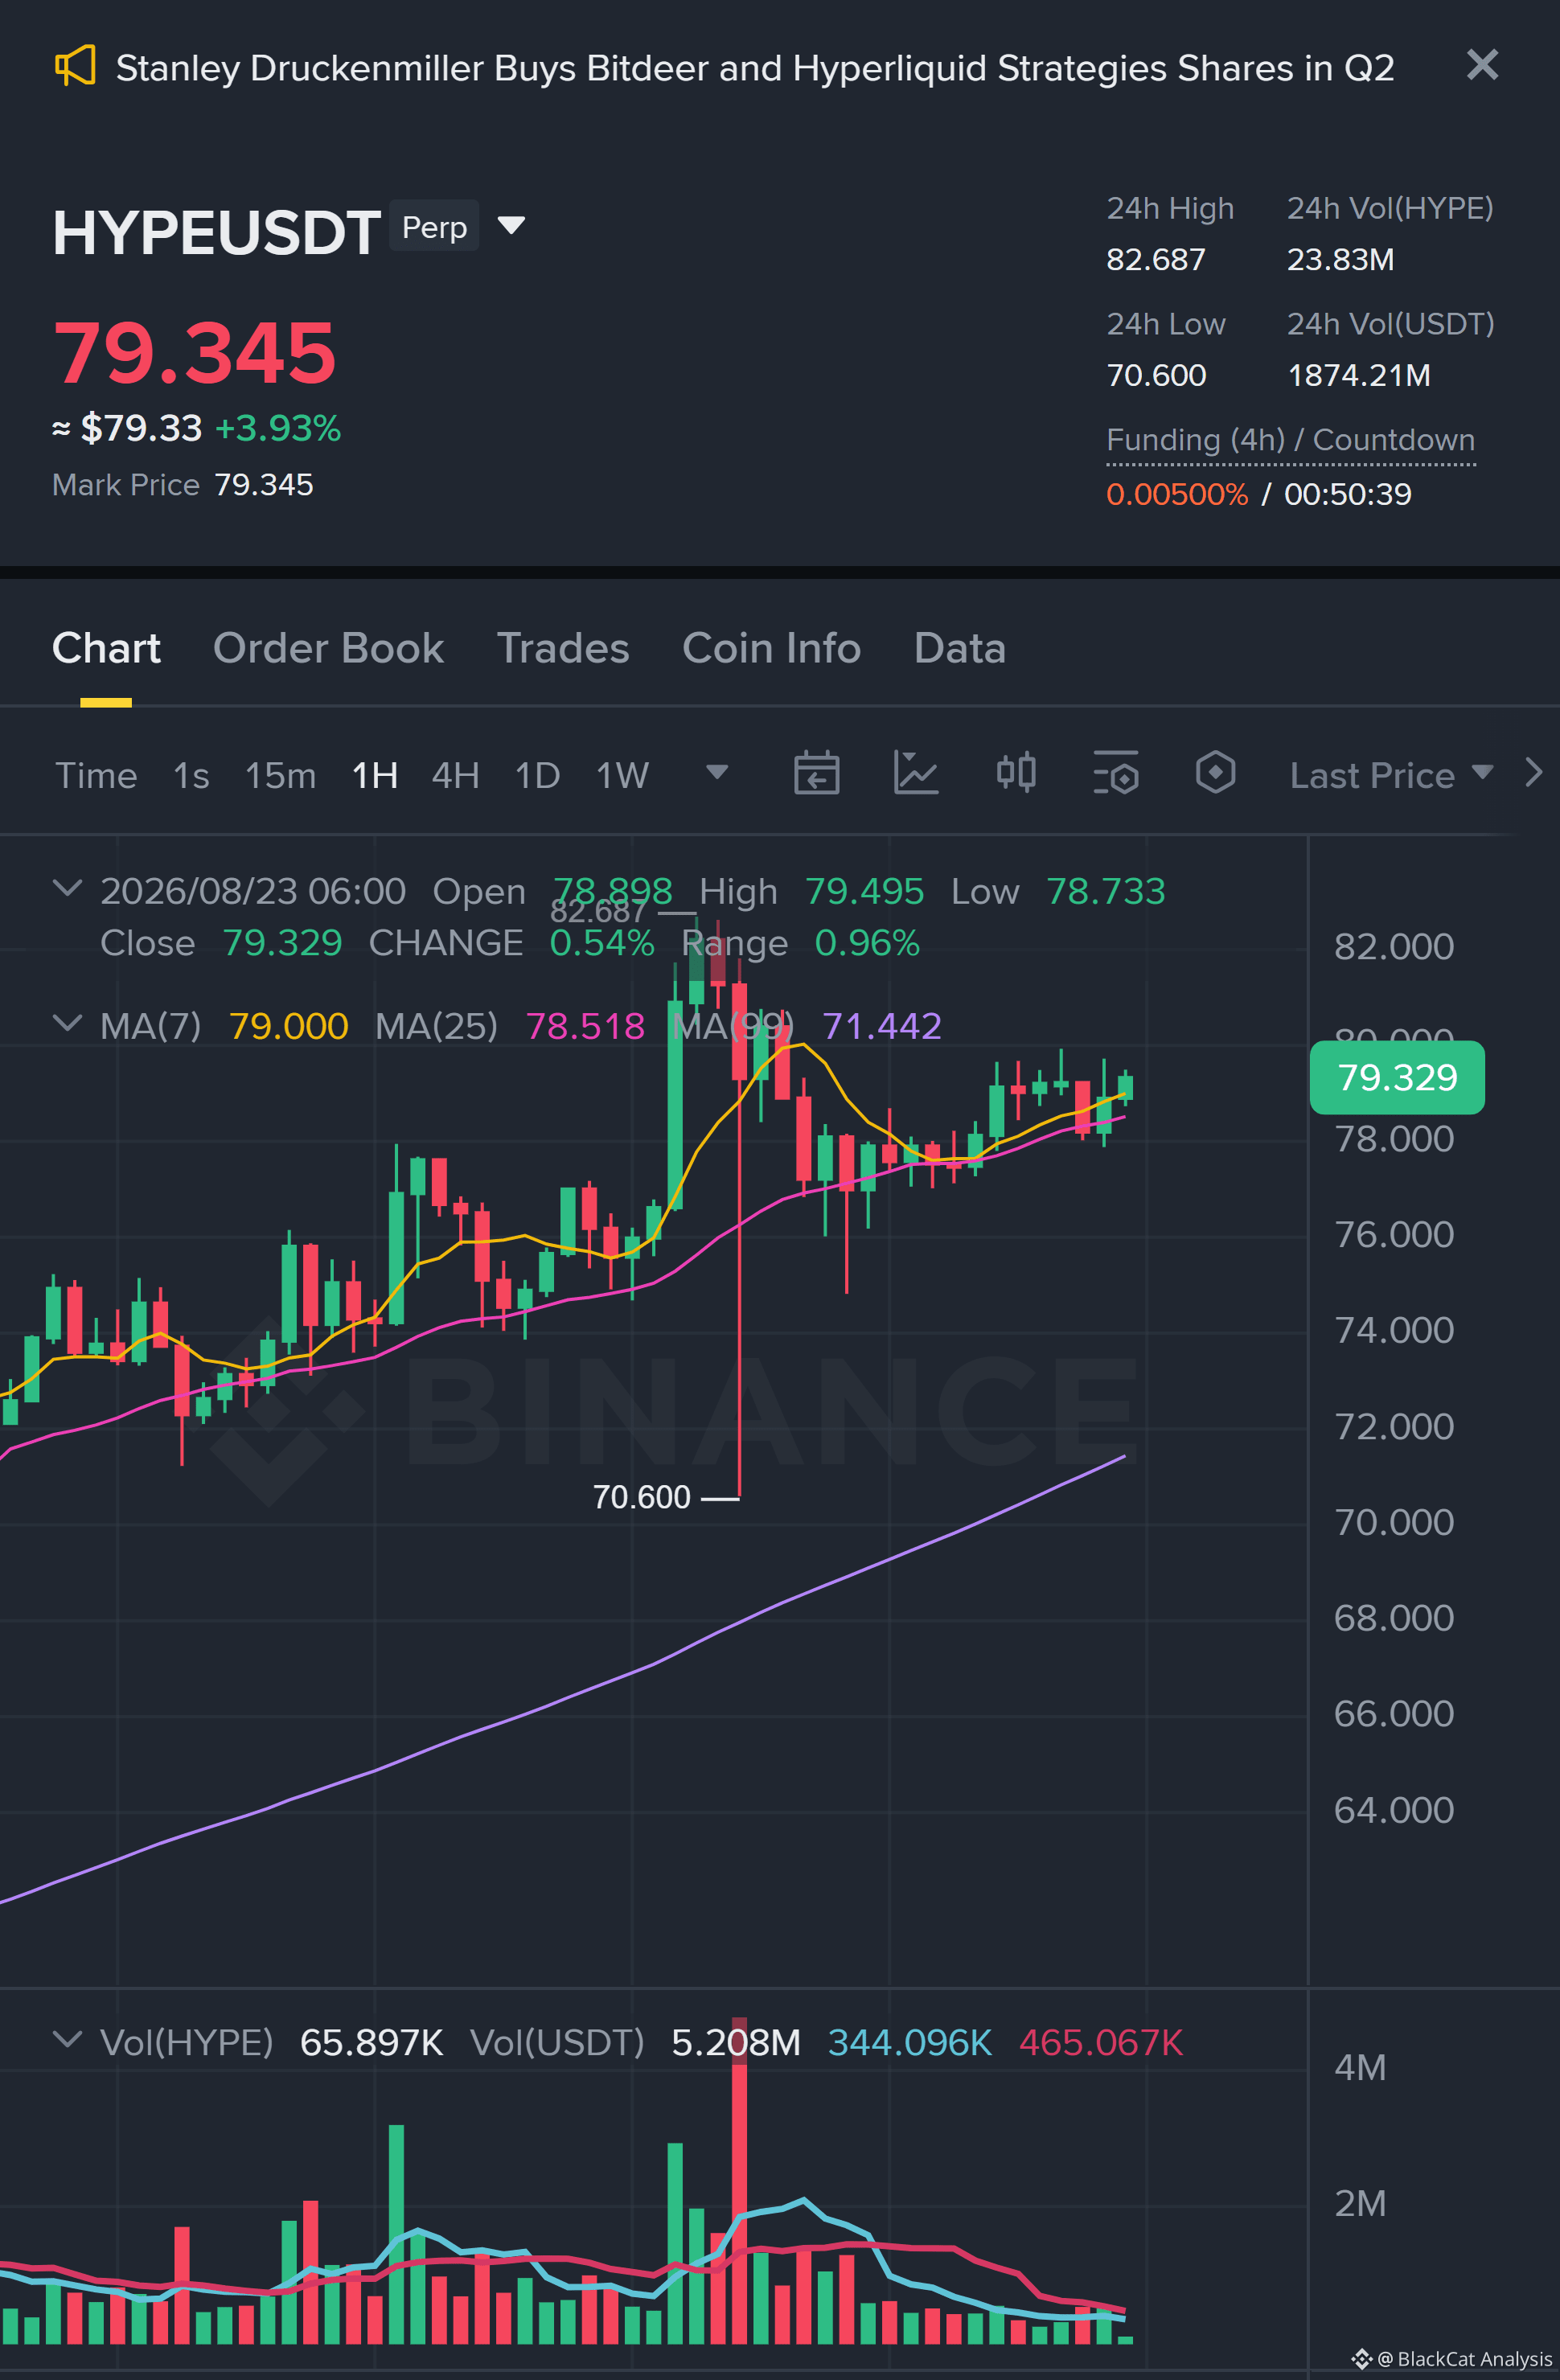Viewport: 1560px width, 2380px height.
Task: Select the 1s interval
Action: pos(191,775)
